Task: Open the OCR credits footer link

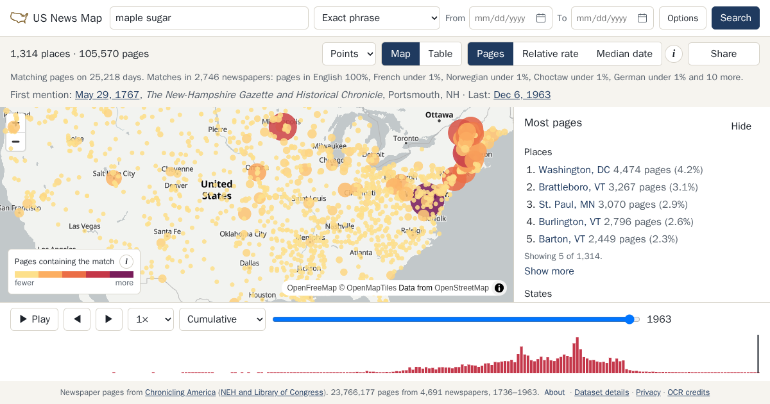Action: [x=689, y=392]
